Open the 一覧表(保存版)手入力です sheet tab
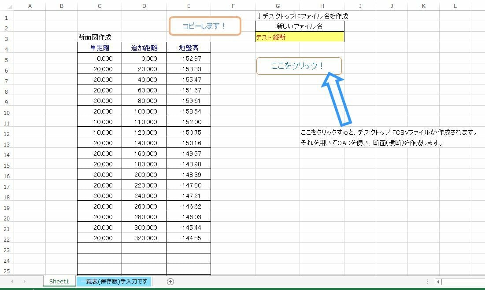Screen dimensions: 485x290 tap(114, 281)
